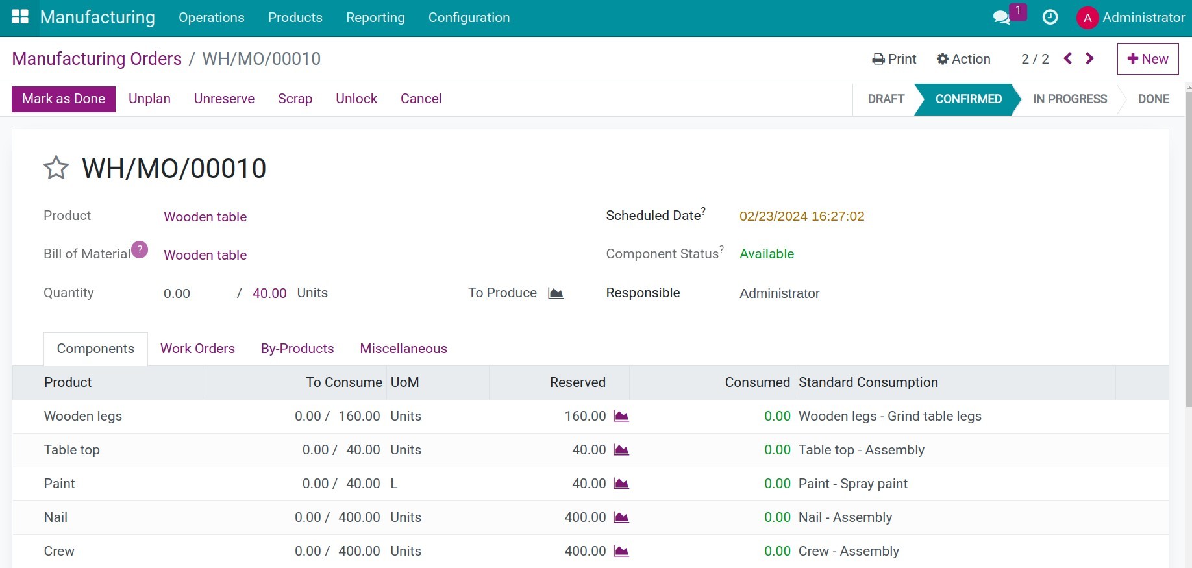Click the previous record arrow
Viewport: 1192px width, 568px height.
[1068, 58]
